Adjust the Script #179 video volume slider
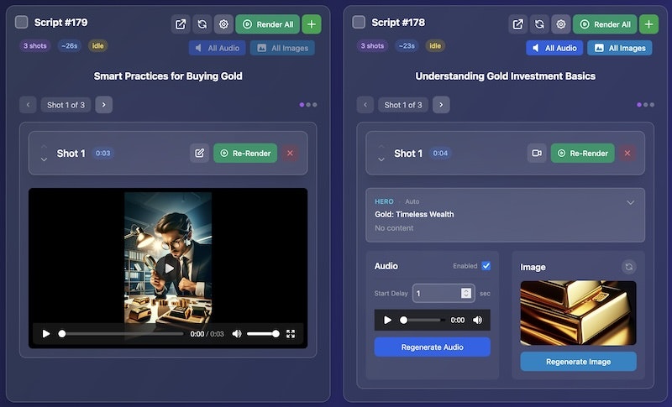672x407 pixels. click(263, 334)
